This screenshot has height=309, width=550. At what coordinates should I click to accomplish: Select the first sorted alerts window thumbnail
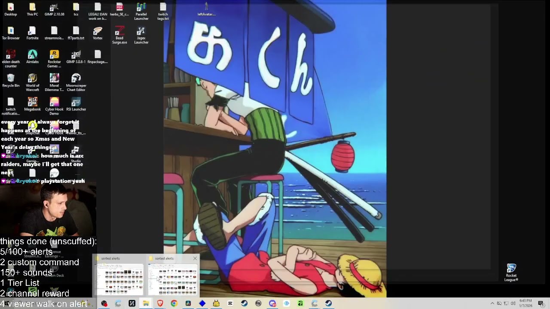tap(120, 279)
